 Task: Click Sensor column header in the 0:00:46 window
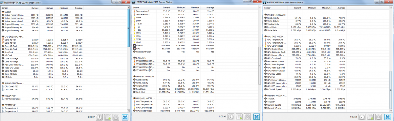coord(144,7)
